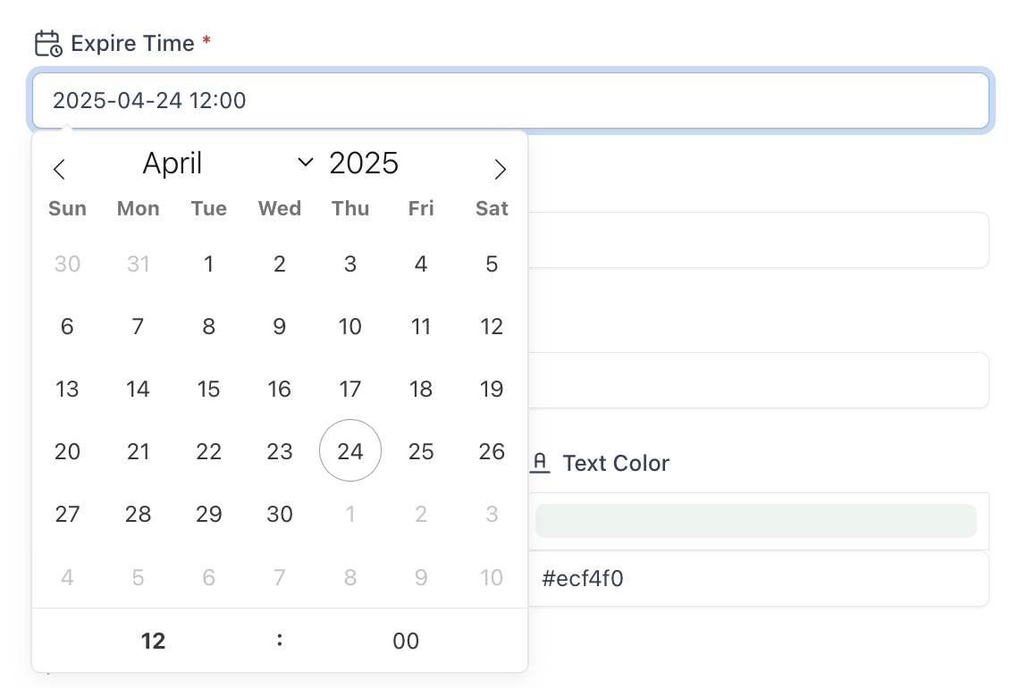1019x688 pixels.
Task: Choose April 9 Wednesday date
Action: tap(280, 326)
